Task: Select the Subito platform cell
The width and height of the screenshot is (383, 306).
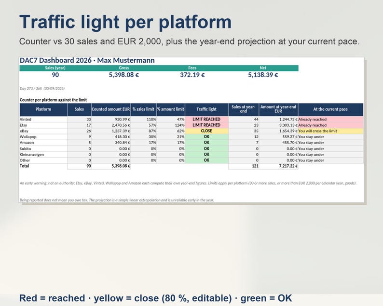Action: [43, 148]
